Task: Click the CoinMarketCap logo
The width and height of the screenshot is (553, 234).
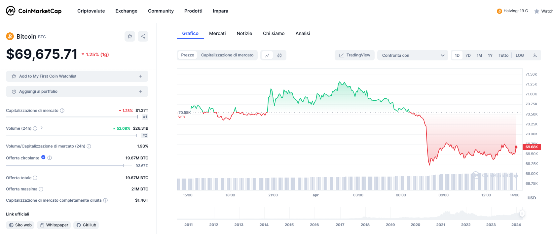Action: [x=34, y=11]
